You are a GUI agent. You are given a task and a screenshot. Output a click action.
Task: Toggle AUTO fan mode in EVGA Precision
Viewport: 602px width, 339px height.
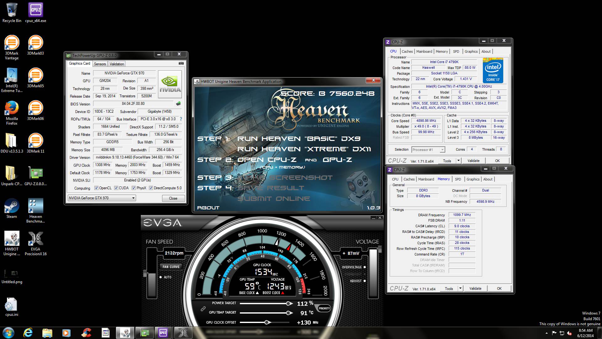tap(161, 277)
